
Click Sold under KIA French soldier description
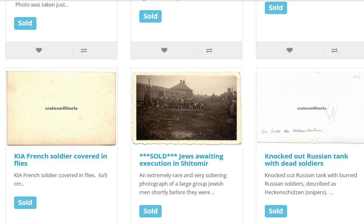coord(25,203)
